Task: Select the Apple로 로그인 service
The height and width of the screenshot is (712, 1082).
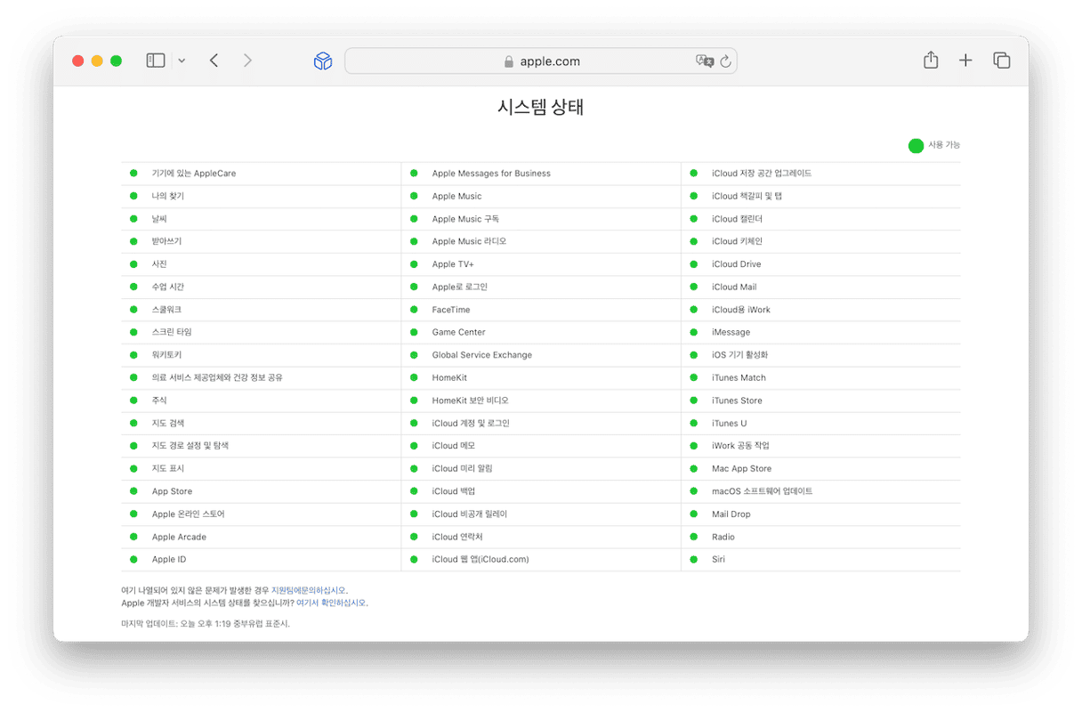Action: (x=541, y=287)
